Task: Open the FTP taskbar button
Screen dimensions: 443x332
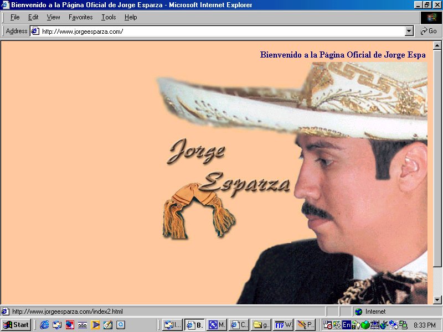Action: pyautogui.click(x=284, y=325)
